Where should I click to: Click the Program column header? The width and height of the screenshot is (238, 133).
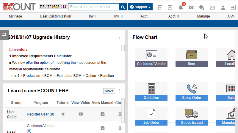point(41,103)
